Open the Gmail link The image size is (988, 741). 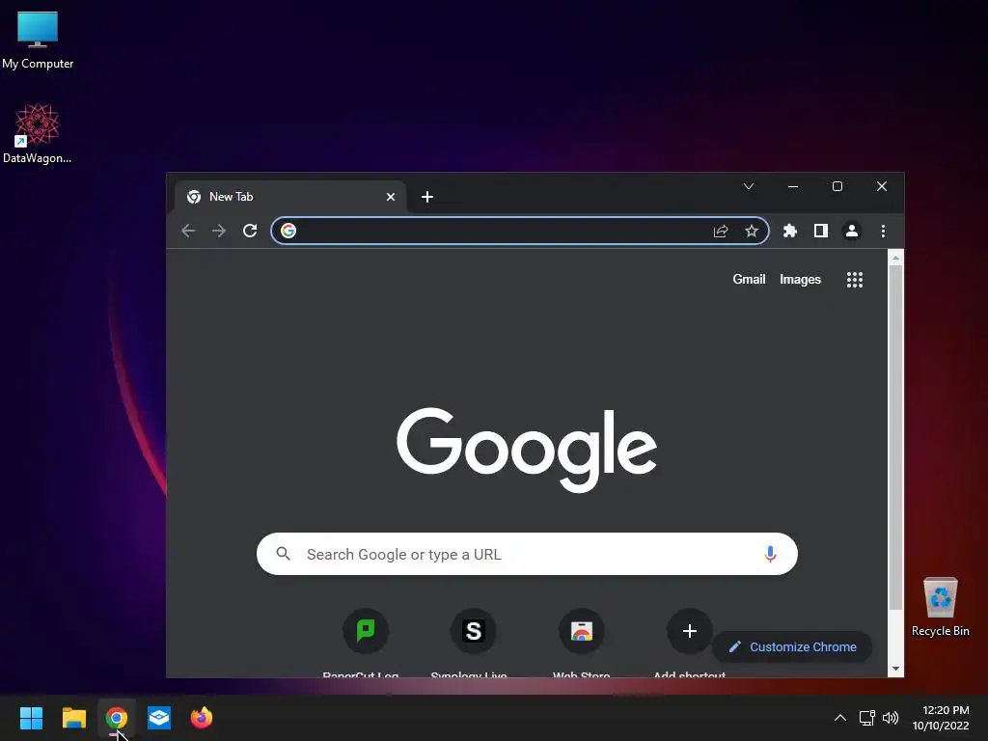click(749, 279)
